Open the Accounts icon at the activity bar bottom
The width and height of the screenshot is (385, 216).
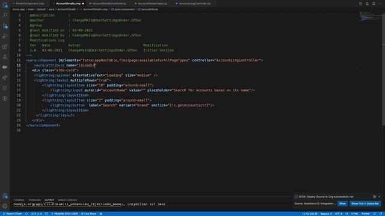(x=5, y=196)
